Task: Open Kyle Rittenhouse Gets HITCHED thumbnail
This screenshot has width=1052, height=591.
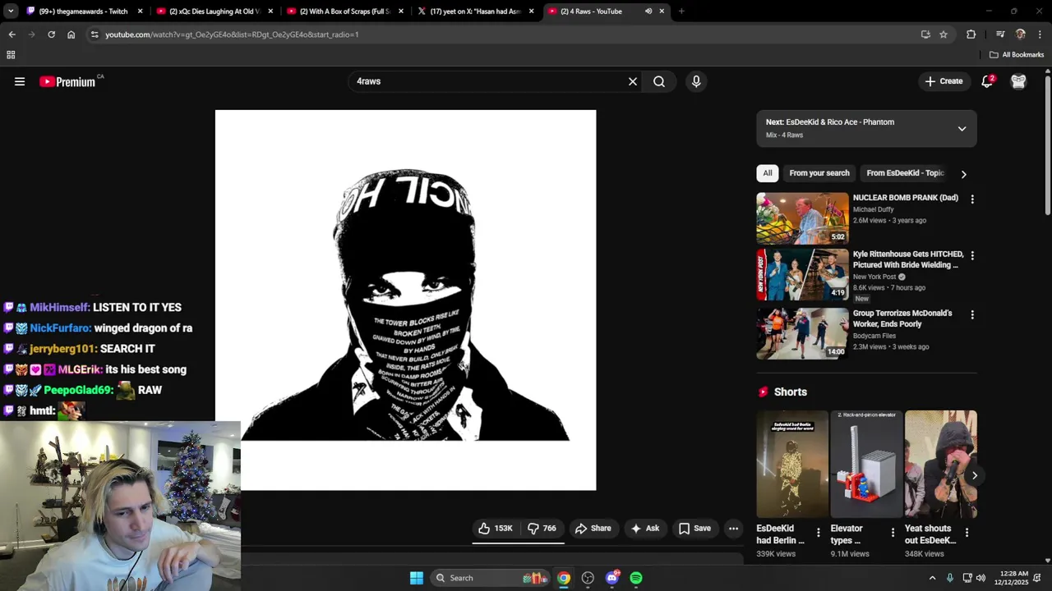Action: (x=802, y=275)
